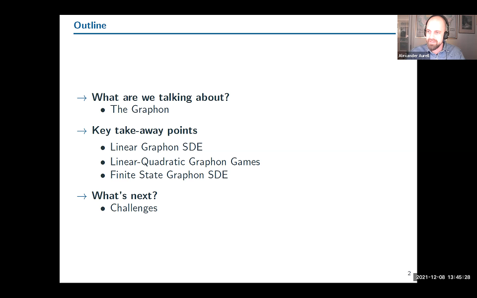This screenshot has width=477, height=298.
Task: Click the bullet before "Challenges"
Action: coord(103,209)
